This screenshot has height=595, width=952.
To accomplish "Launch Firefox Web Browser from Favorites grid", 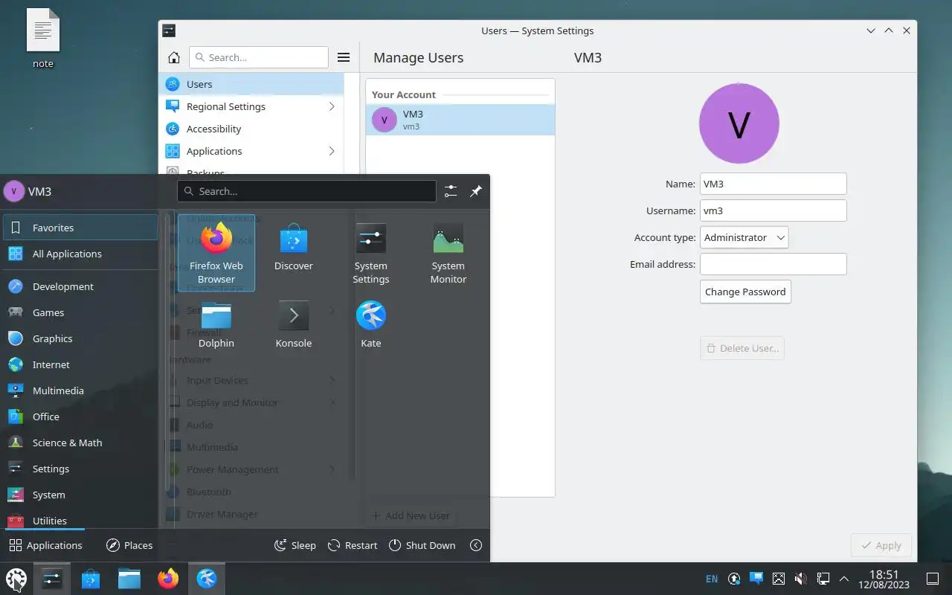I will [216, 253].
